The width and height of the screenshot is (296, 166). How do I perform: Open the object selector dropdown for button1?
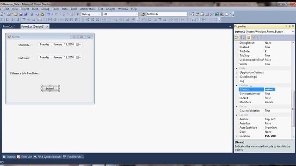(293, 32)
